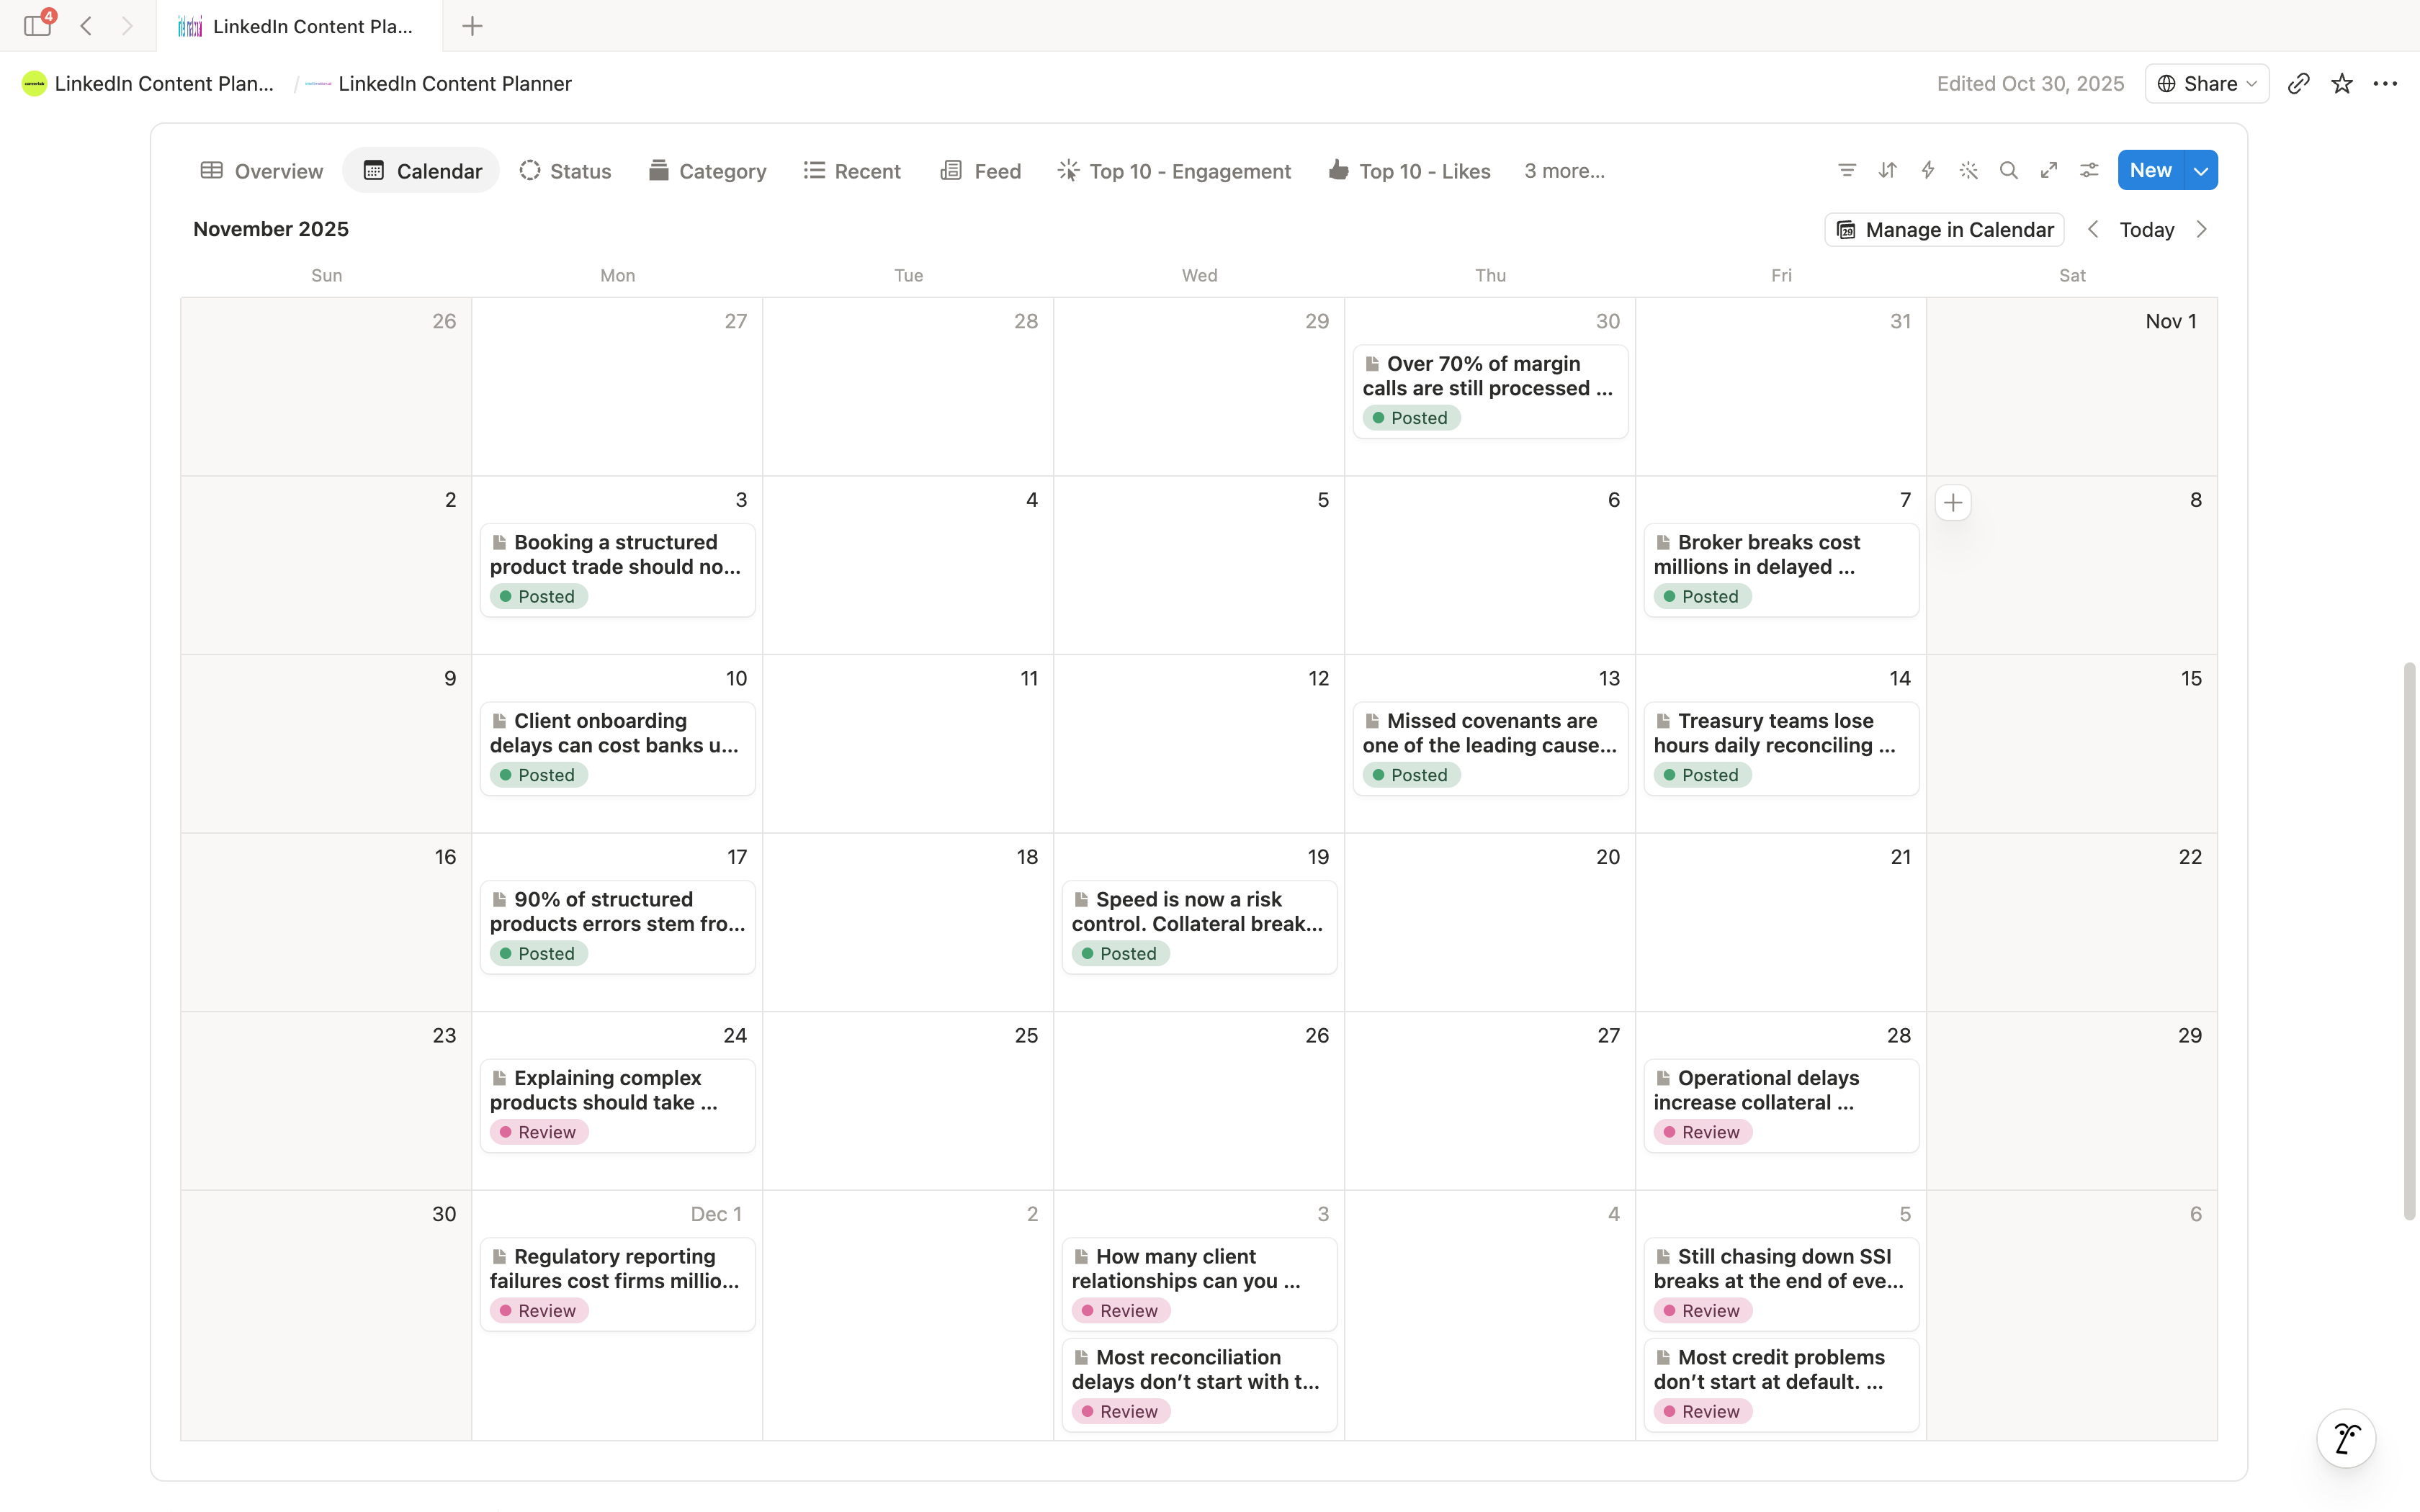
Task: Copy the page link with the chain icon
Action: 2299,84
